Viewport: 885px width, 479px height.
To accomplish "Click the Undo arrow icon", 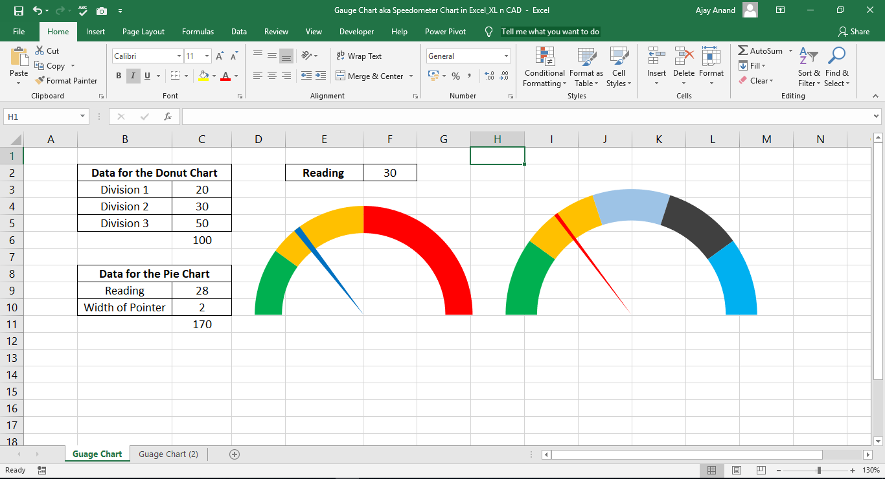I will tap(38, 10).
